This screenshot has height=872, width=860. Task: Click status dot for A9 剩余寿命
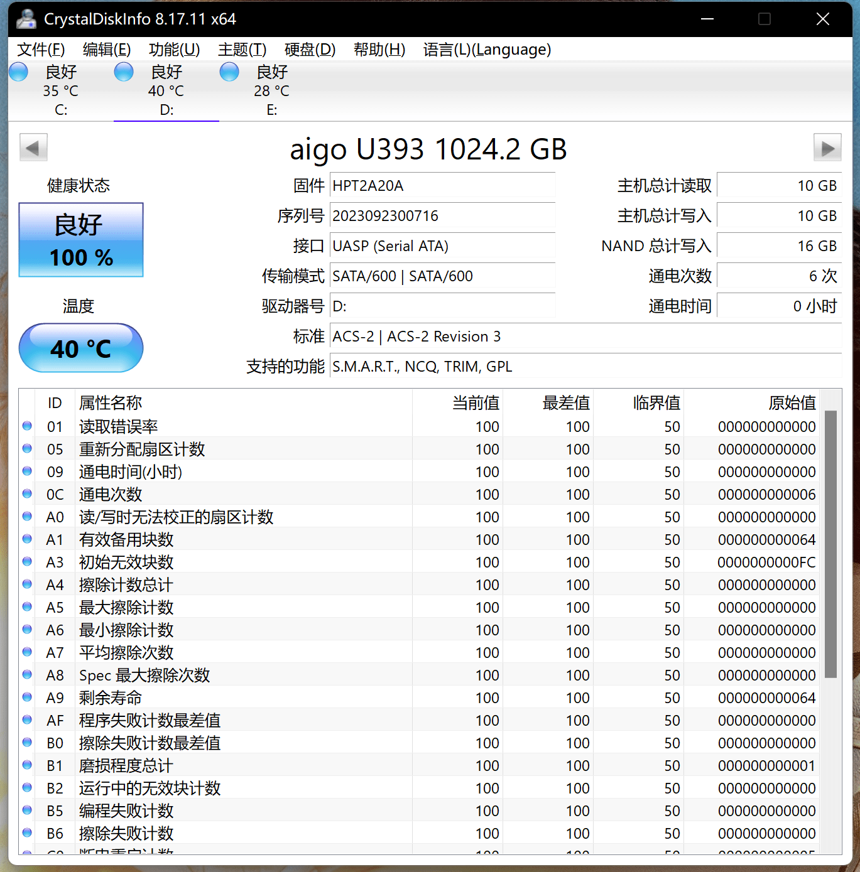pos(27,697)
